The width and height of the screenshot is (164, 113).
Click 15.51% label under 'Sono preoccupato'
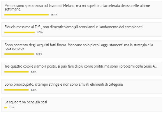[33, 90]
